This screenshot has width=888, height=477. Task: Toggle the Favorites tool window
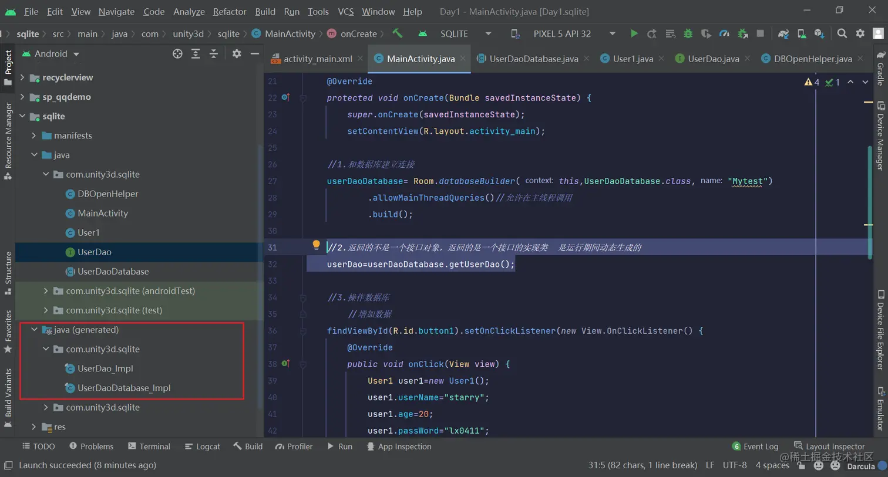pos(8,331)
